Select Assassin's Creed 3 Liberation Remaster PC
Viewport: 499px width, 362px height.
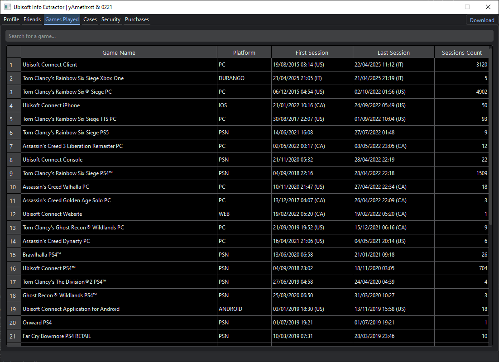(119, 146)
